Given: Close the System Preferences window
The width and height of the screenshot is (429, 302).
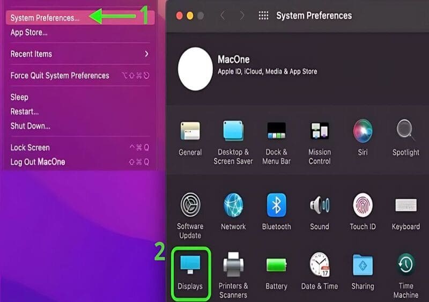Looking at the screenshot, I should pos(180,16).
